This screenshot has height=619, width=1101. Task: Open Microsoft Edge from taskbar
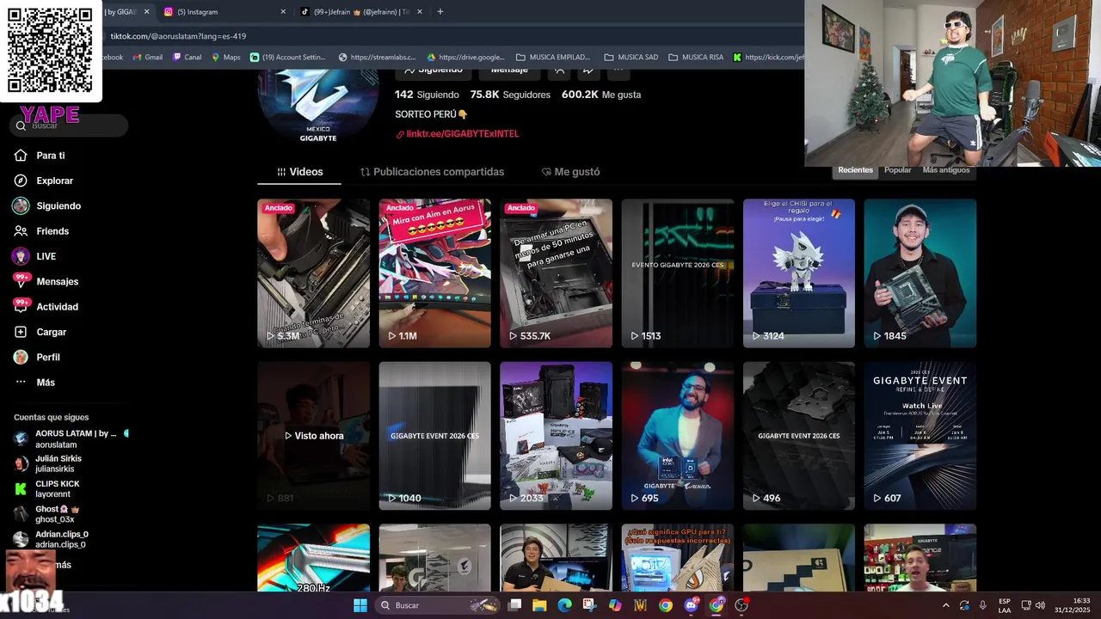click(x=564, y=605)
